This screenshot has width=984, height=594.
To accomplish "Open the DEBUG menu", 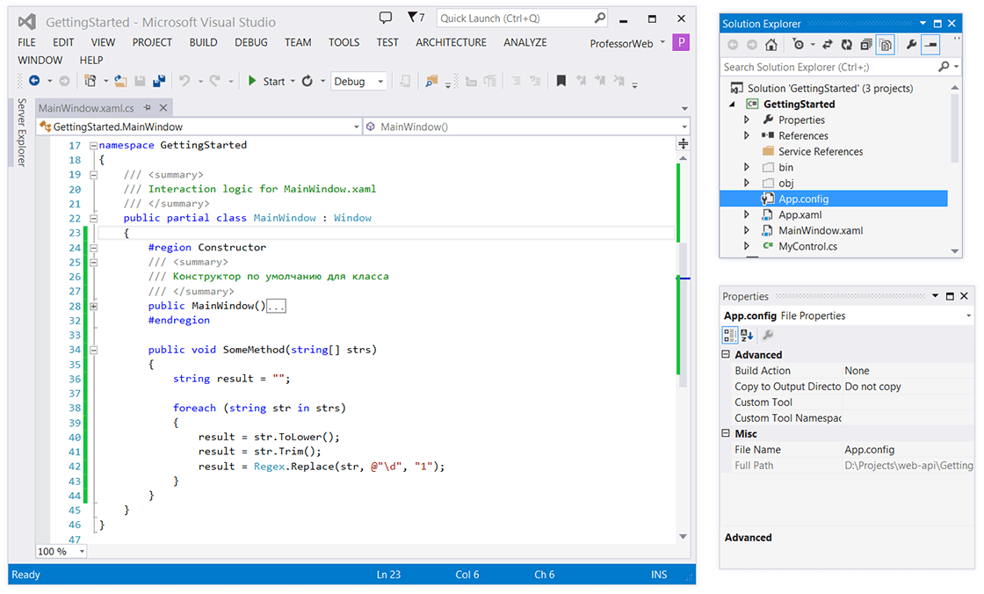I will (x=251, y=42).
